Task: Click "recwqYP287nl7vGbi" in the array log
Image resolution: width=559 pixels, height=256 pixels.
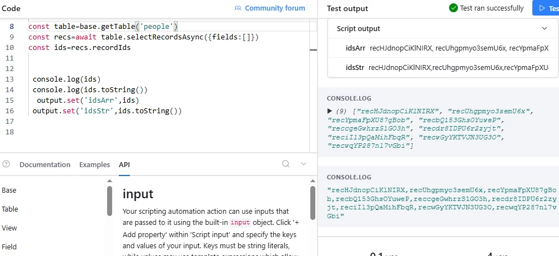Action: pyautogui.click(x=370, y=146)
